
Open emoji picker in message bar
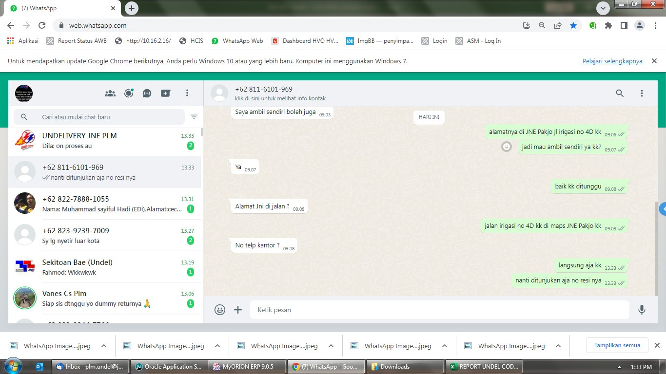coord(220,310)
